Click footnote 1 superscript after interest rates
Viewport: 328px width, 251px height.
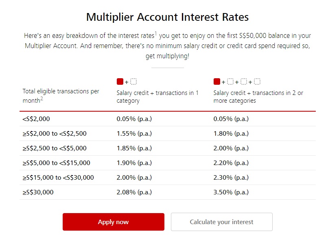[156, 33]
